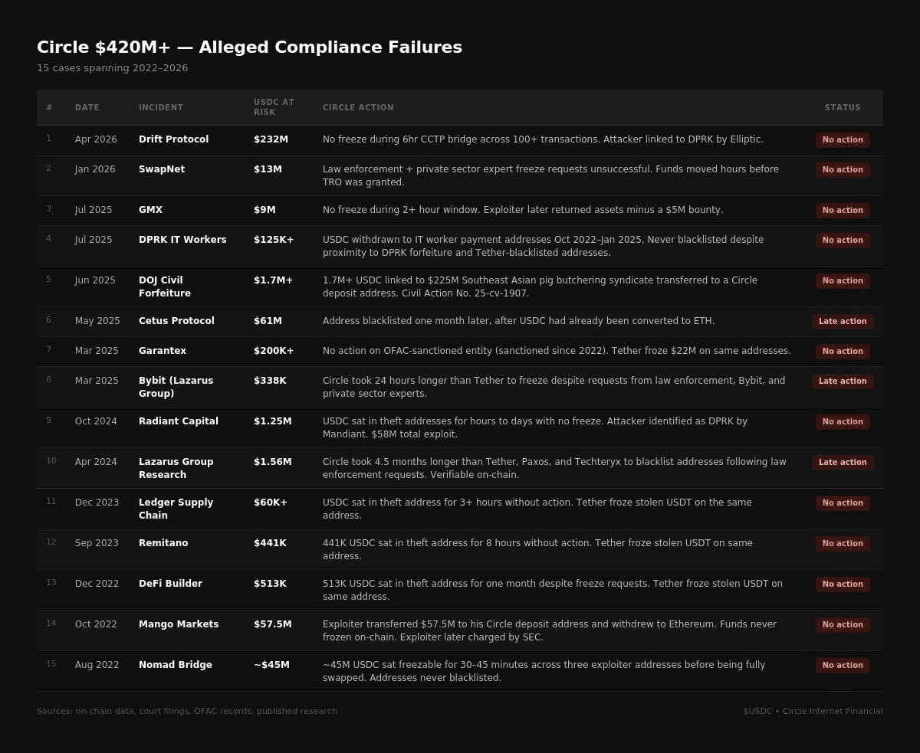This screenshot has width=920, height=753.
Task: Click the Radiant Capital incident name
Action: [x=178, y=421]
